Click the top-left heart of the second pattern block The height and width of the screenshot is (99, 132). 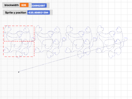point(38,29)
